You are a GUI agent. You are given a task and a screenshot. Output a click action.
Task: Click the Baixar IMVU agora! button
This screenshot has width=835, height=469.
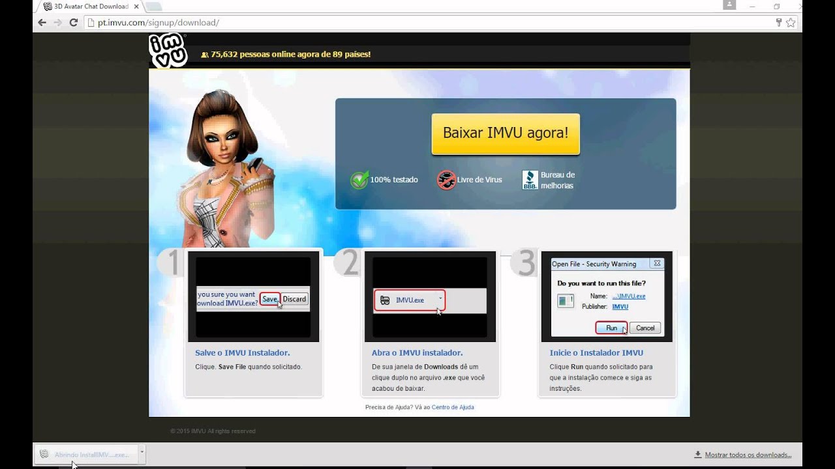tap(506, 134)
